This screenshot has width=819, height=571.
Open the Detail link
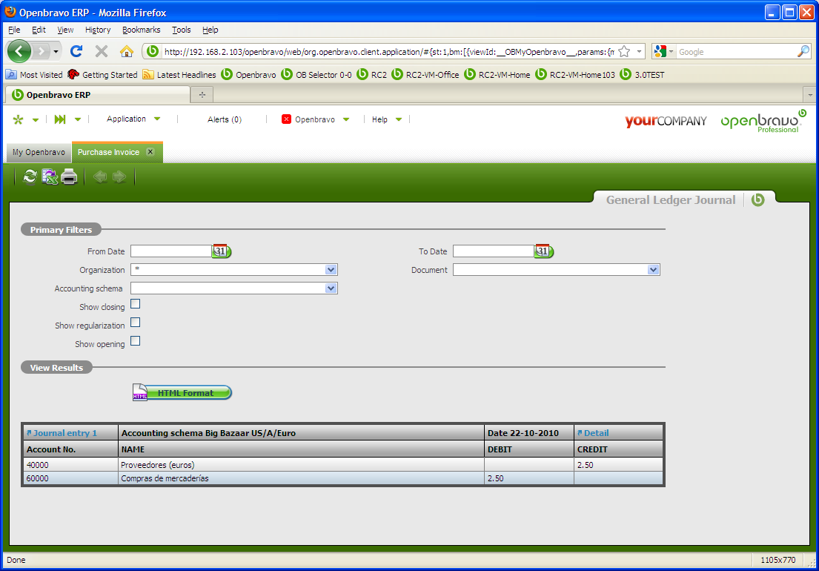593,433
